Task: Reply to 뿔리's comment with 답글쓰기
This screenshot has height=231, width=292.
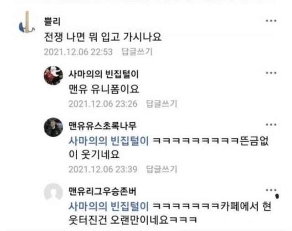Action: 137,52
